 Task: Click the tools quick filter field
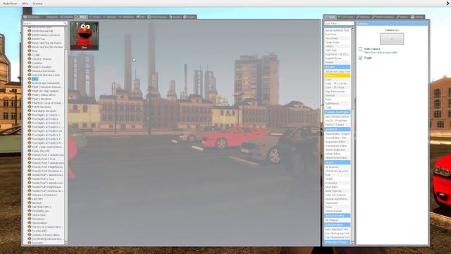[x=339, y=23]
